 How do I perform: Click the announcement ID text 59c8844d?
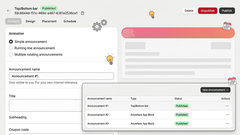[46, 13]
